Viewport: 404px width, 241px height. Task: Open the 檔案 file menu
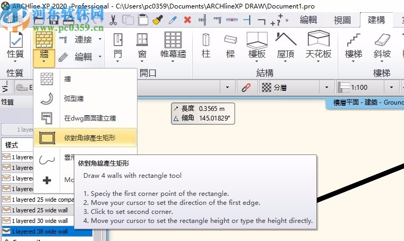click(15, 20)
